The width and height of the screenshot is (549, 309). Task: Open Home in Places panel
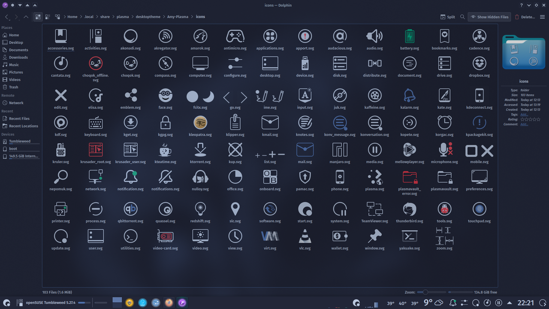pos(21,35)
